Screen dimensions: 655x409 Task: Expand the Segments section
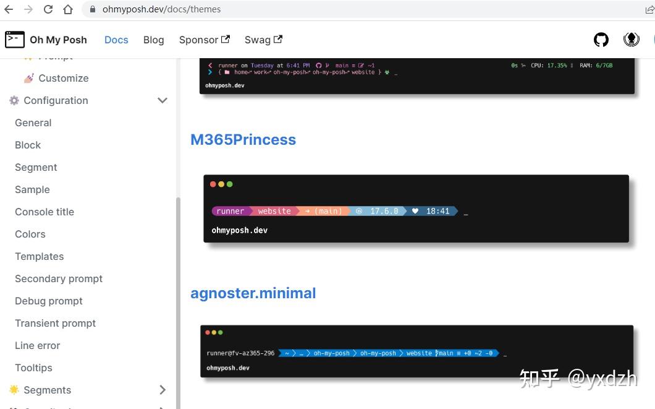[163, 390]
